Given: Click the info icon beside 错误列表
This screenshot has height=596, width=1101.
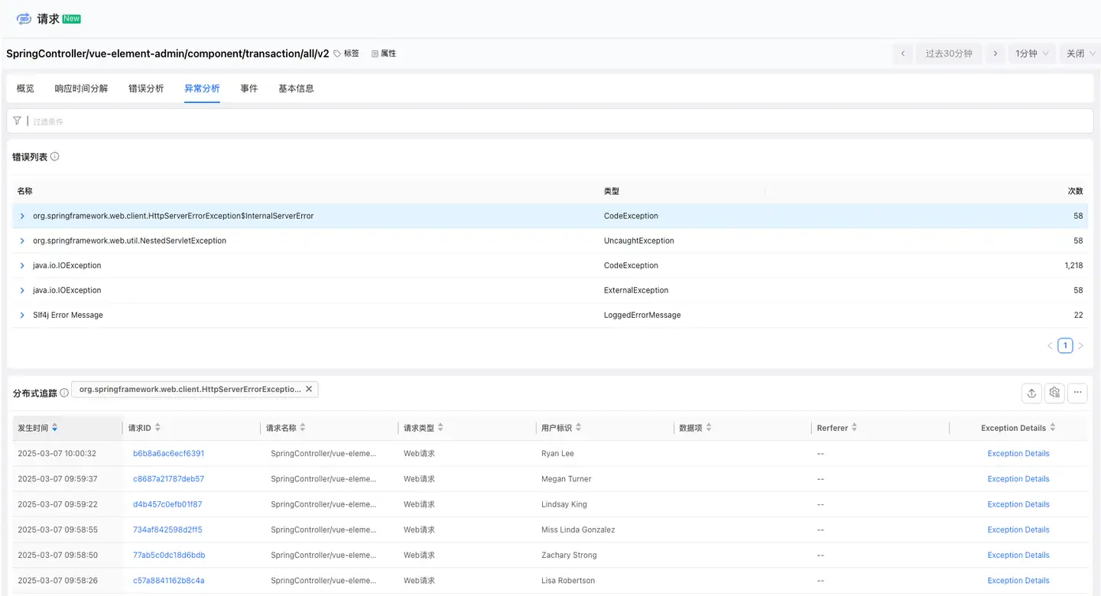Looking at the screenshot, I should pos(55,157).
